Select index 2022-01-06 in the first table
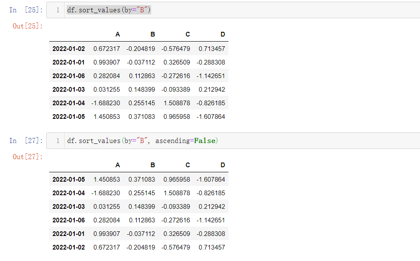 tap(68, 76)
